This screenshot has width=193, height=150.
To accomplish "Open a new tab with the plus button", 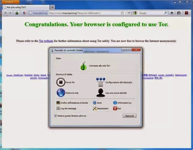I will pos(52,7).
